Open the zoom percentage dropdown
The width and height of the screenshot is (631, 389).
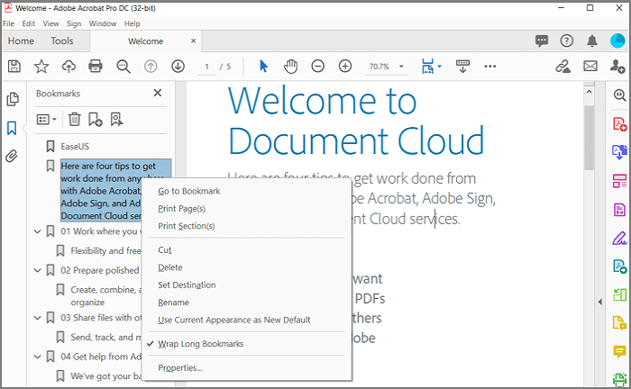(x=401, y=67)
